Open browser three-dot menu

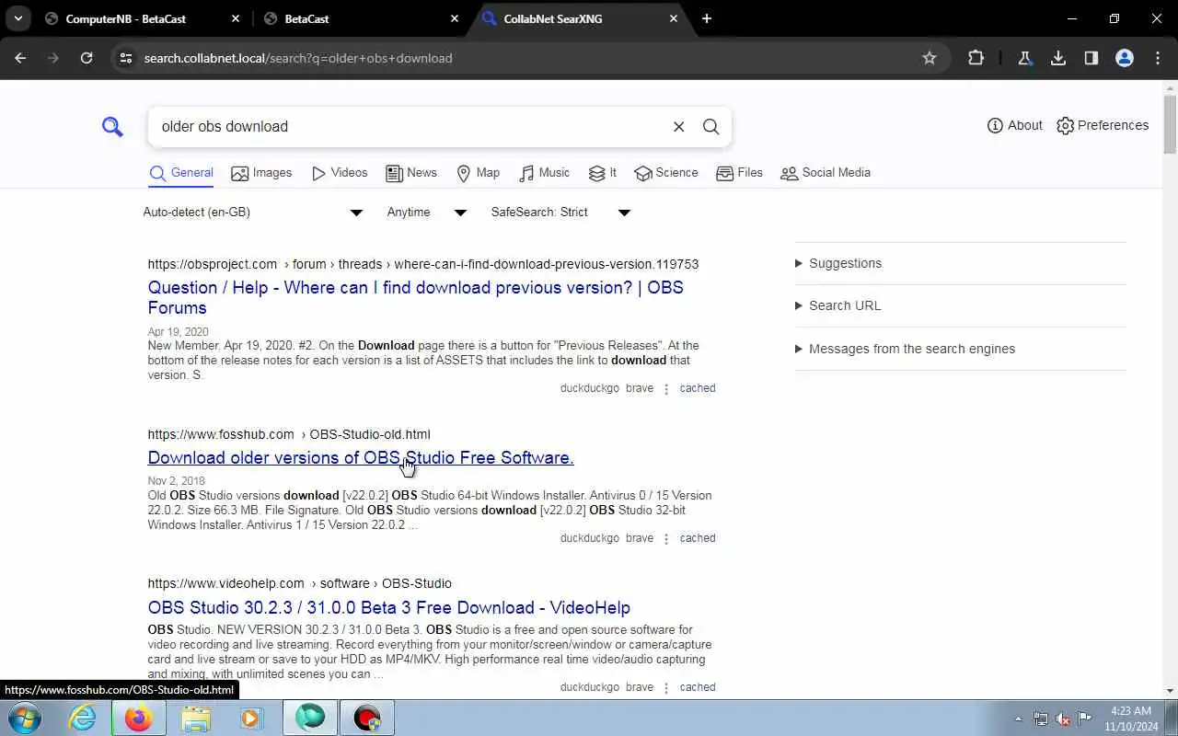point(1158,58)
